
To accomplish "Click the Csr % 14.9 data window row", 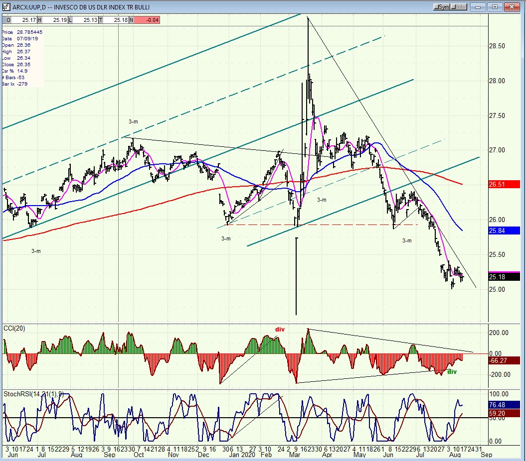I will (15, 71).
